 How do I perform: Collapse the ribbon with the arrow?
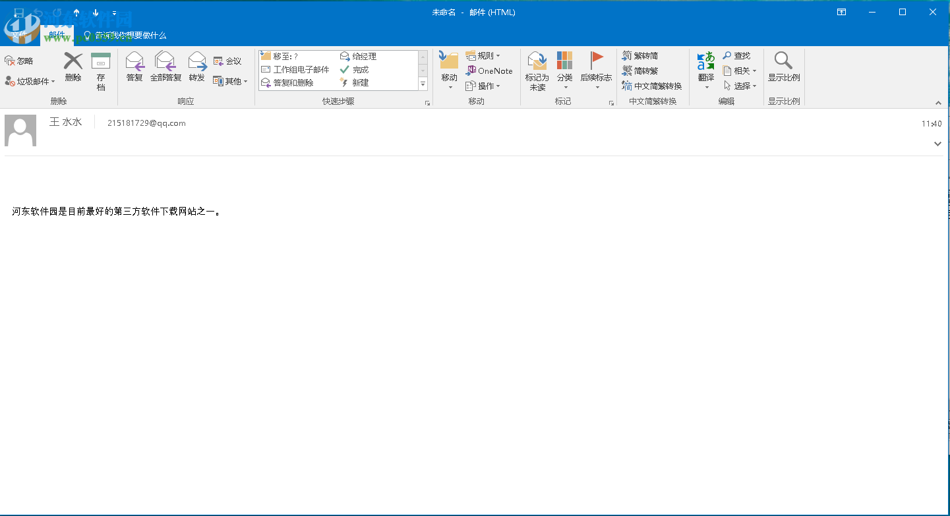(938, 103)
